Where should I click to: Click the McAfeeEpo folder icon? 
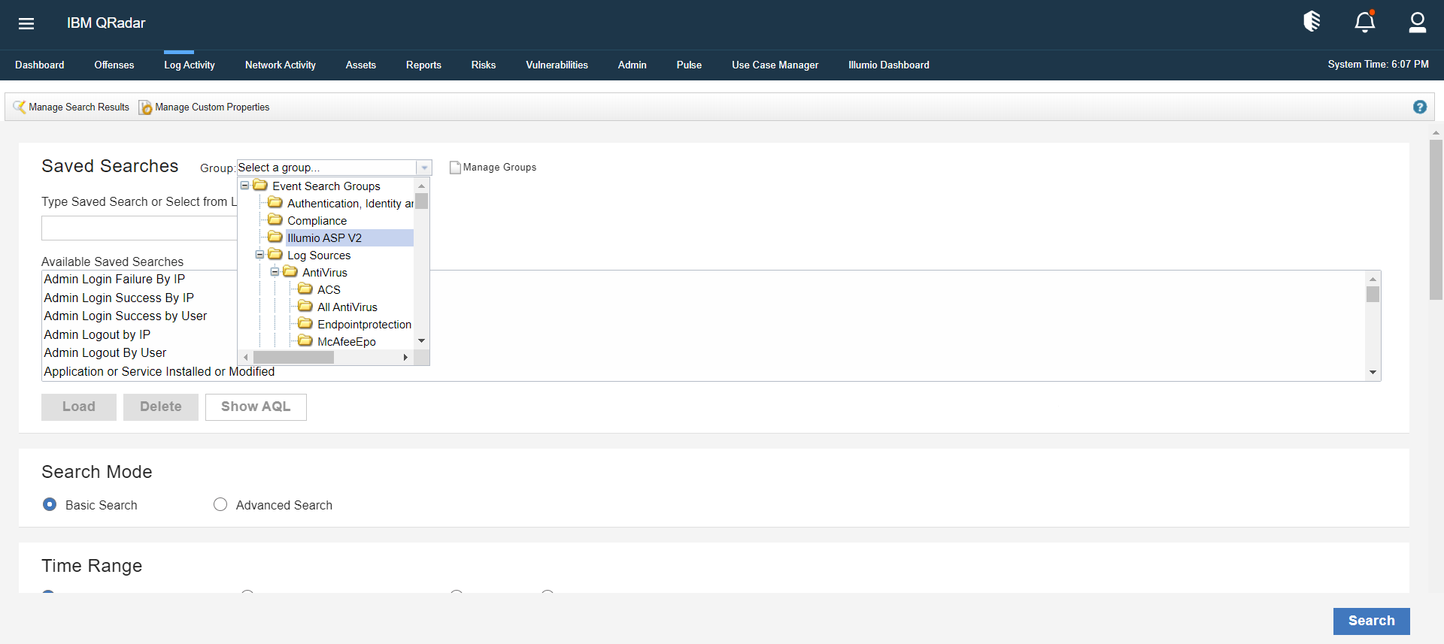(305, 340)
